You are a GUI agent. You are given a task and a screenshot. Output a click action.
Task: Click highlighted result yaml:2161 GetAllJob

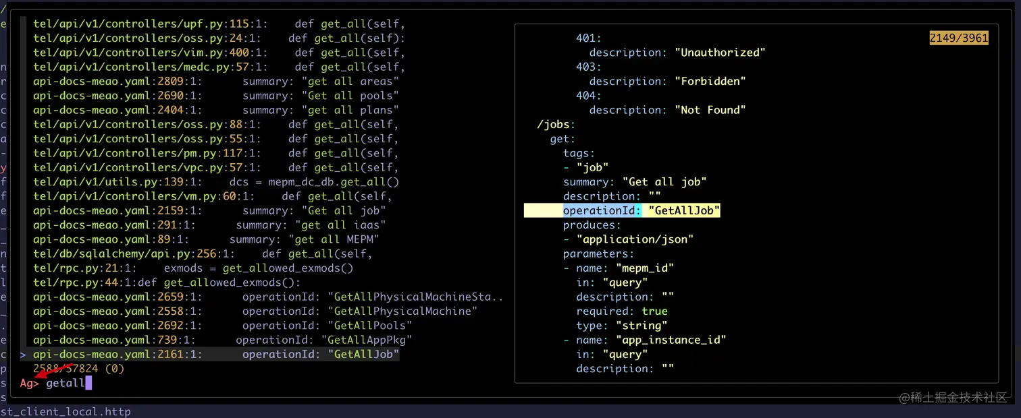coord(216,355)
